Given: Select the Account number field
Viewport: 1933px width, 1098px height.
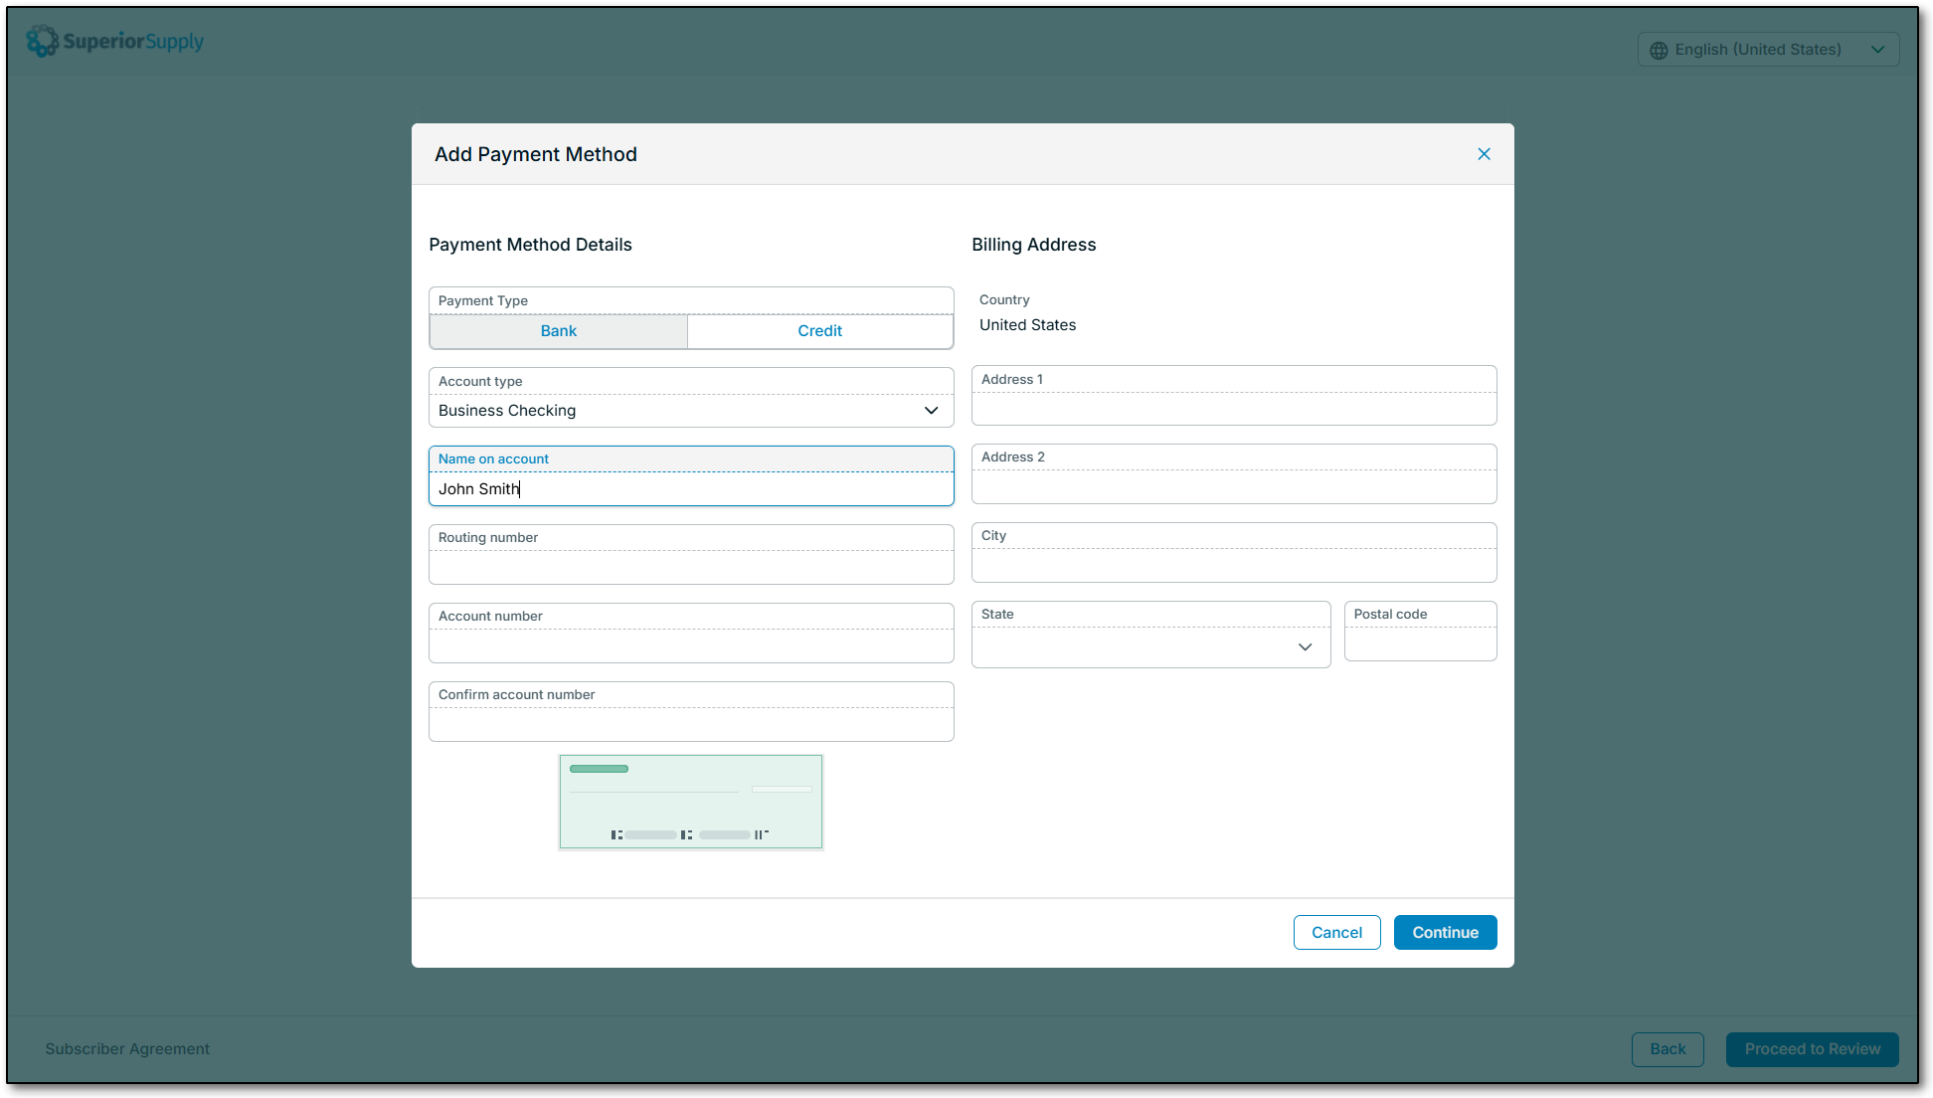Looking at the screenshot, I should 691,634.
